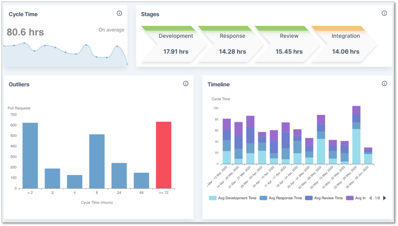Viewport: 398px width, 226px height.
Task: Click the red >= 72 hours outlier bar
Action: (164, 155)
